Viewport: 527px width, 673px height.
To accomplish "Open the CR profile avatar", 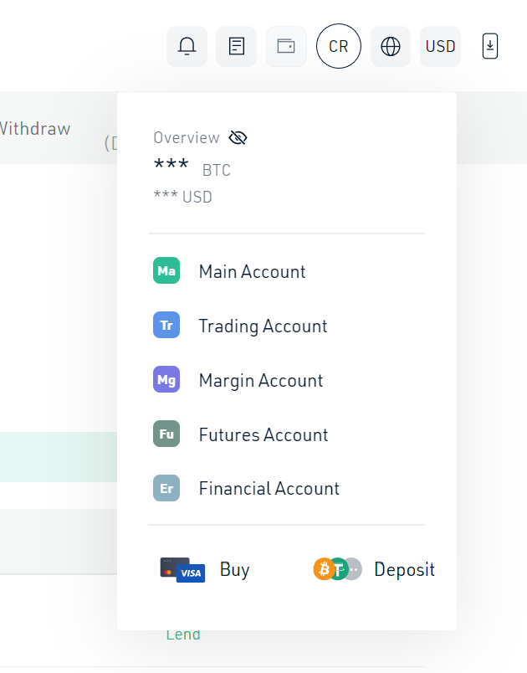I will click(x=339, y=46).
